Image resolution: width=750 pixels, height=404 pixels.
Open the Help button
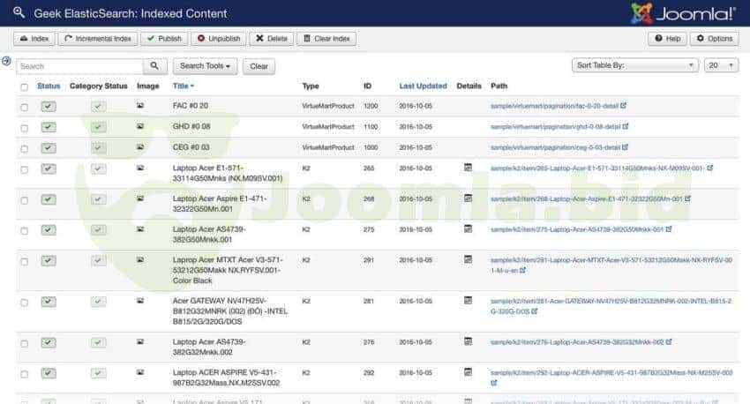[667, 39]
